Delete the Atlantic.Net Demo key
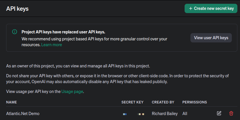Image resolution: width=240 pixels, height=120 pixels. point(231,113)
